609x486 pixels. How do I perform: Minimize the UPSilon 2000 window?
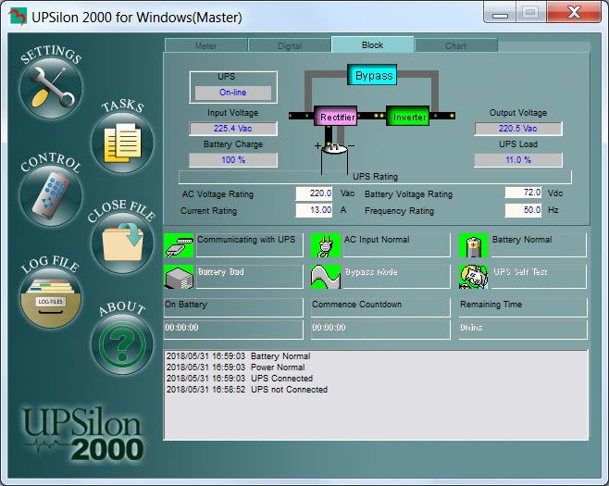point(500,12)
